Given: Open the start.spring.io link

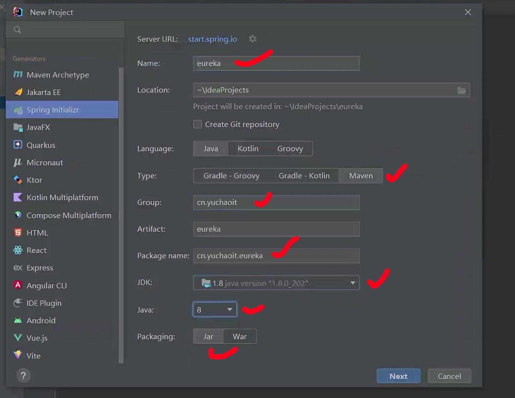Looking at the screenshot, I should pyautogui.click(x=212, y=39).
